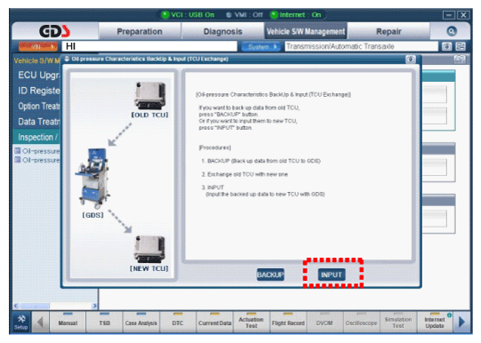The image size is (481, 343).
Task: Open Flight Record from bottom toolbar
Action: click(x=288, y=323)
